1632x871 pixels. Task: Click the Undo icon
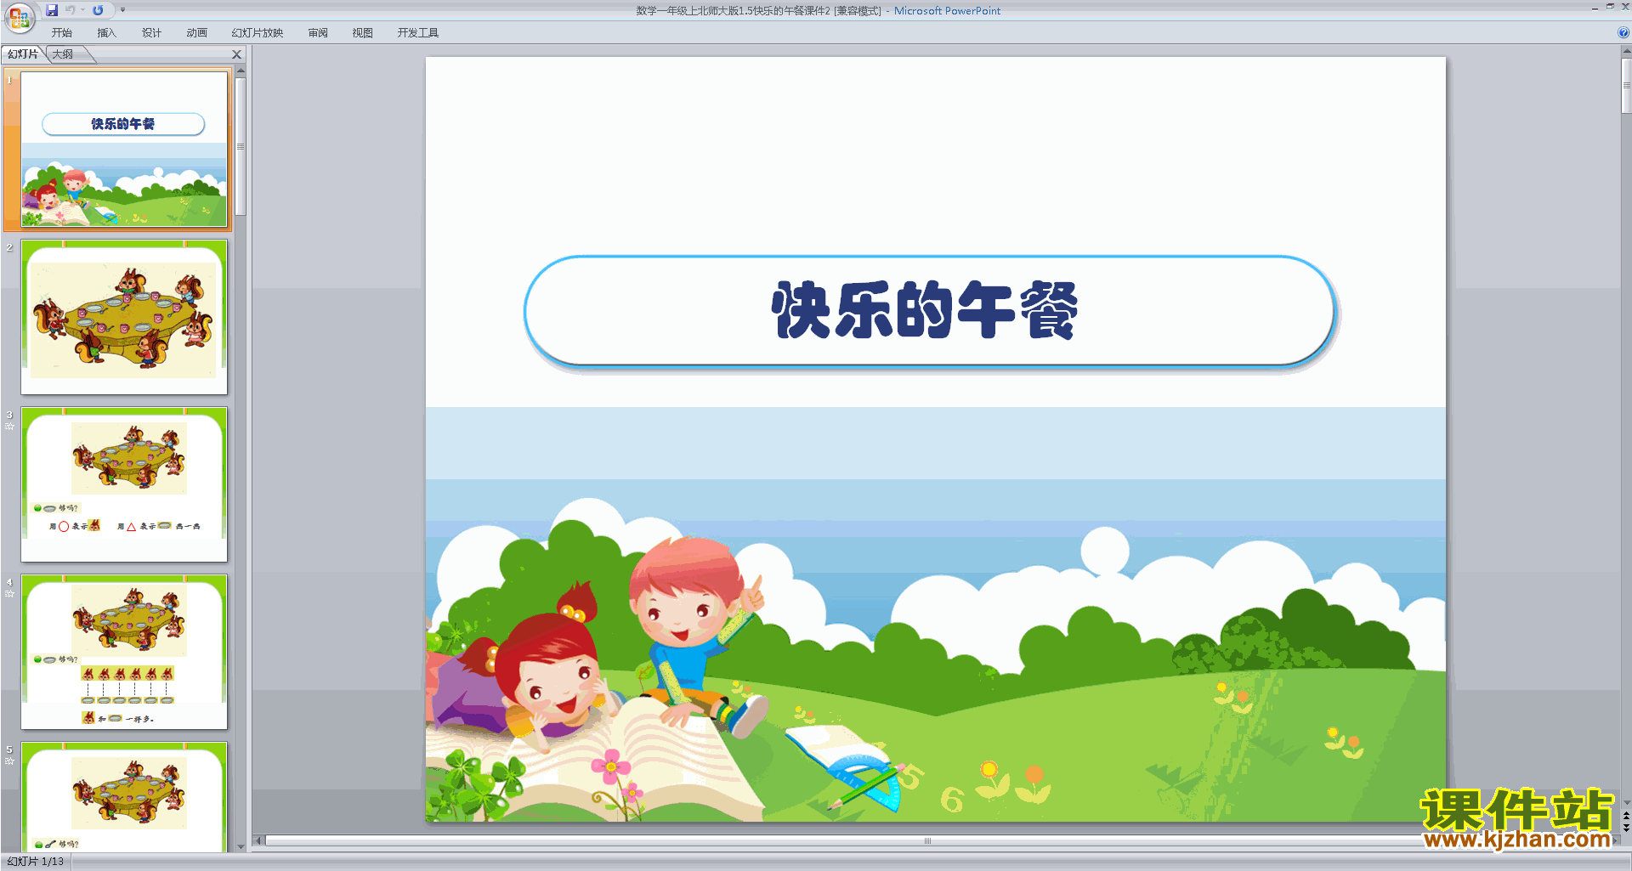click(x=71, y=10)
